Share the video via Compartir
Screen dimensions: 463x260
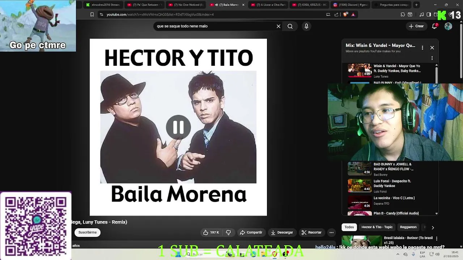point(251,233)
